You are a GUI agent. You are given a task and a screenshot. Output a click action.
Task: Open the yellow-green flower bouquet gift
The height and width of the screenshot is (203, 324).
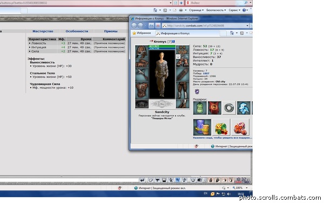click(221, 127)
